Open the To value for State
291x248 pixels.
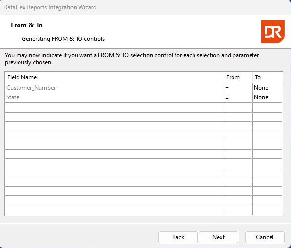267,97
